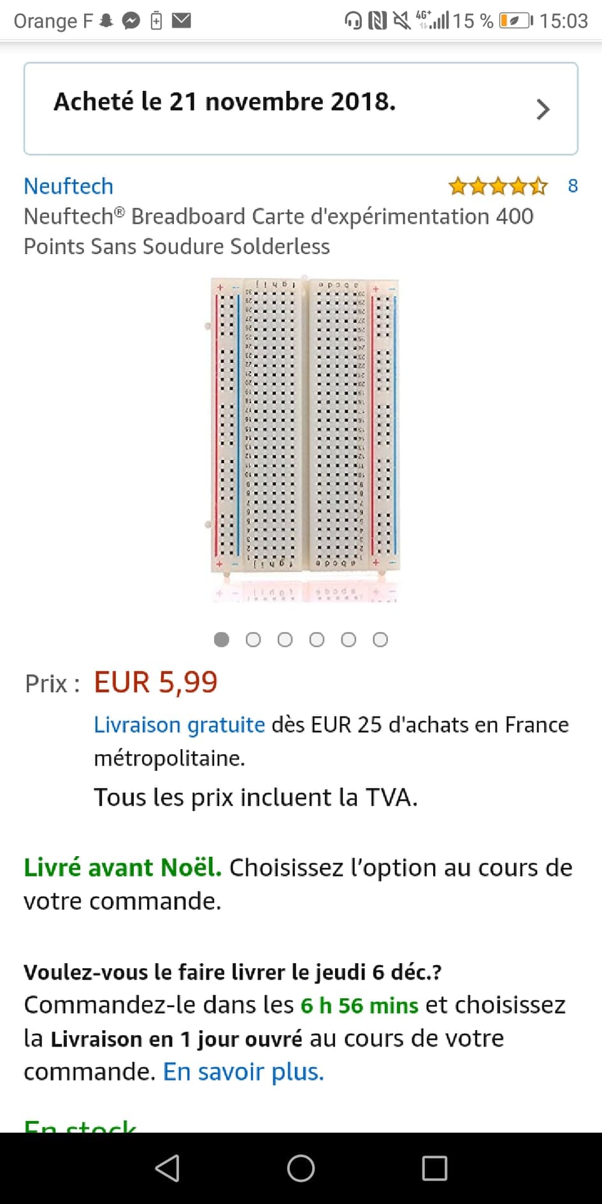Tap the Android home circle icon
This screenshot has width=602, height=1204.
pos(301,1168)
